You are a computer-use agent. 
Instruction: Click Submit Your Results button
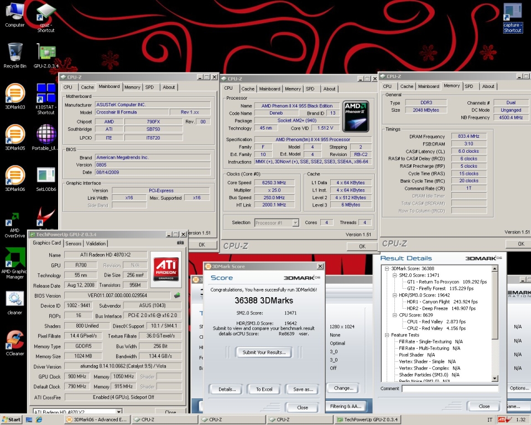click(264, 352)
